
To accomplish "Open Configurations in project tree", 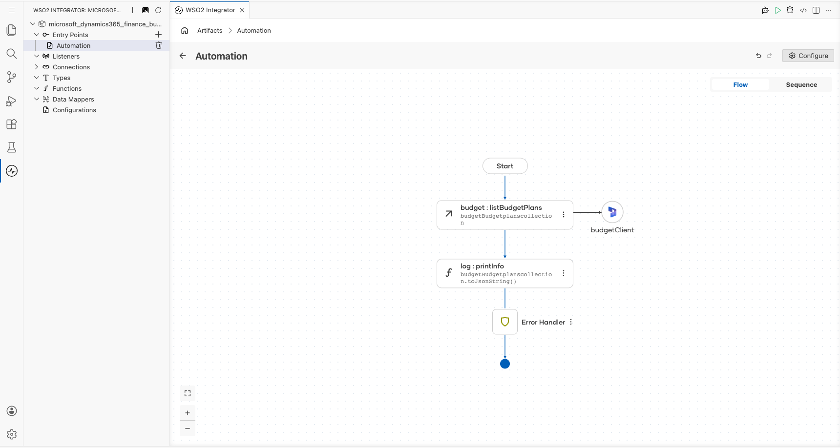I will click(74, 110).
